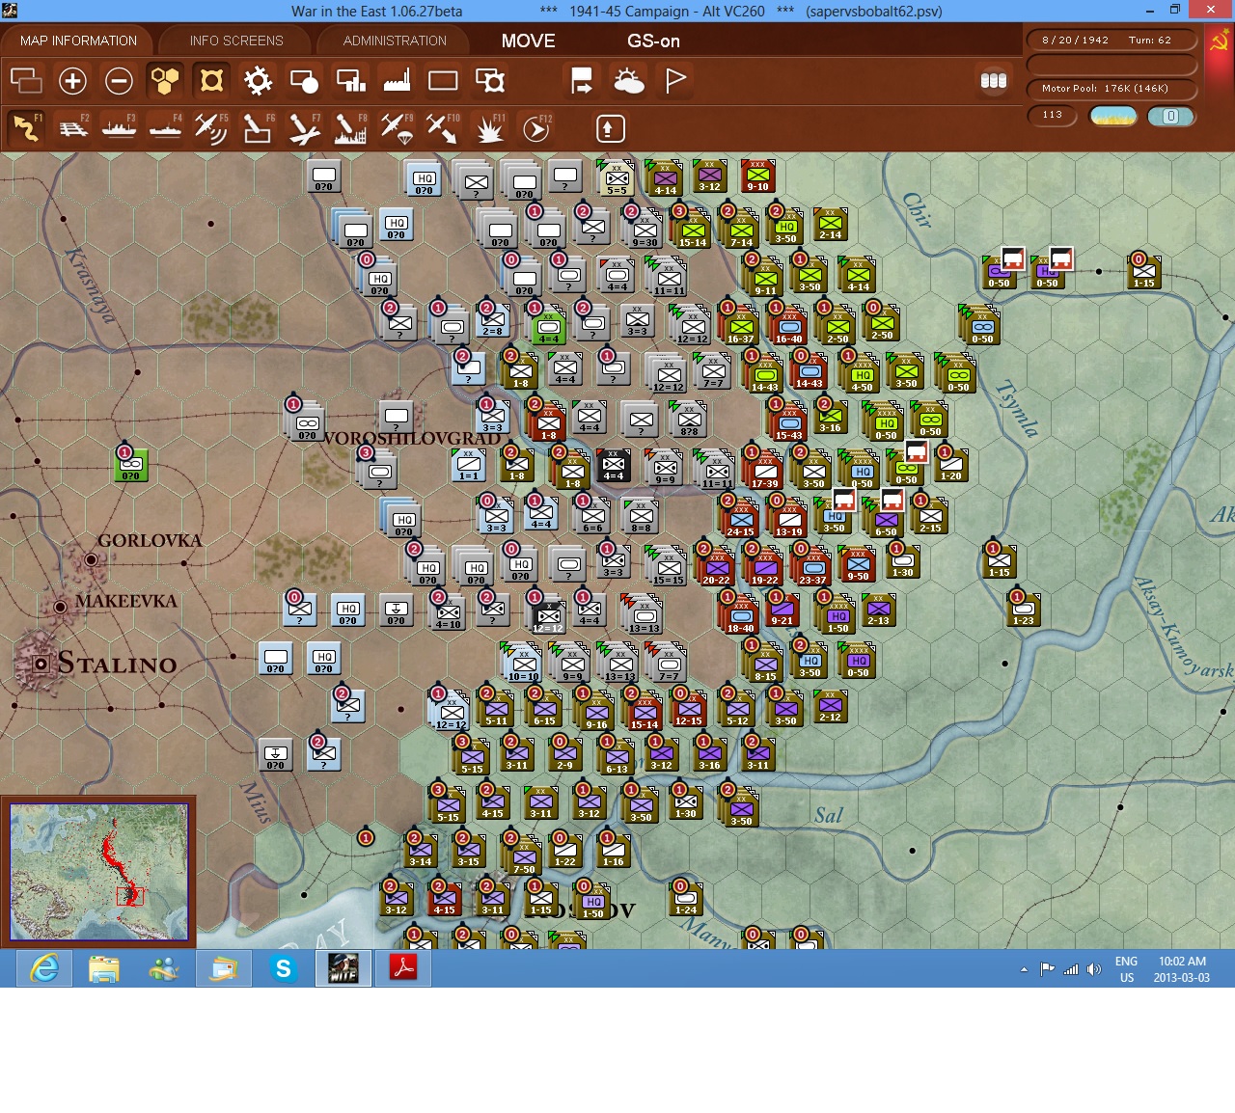Click the overlapping windows icon in toolbar

pyautogui.click(x=26, y=80)
